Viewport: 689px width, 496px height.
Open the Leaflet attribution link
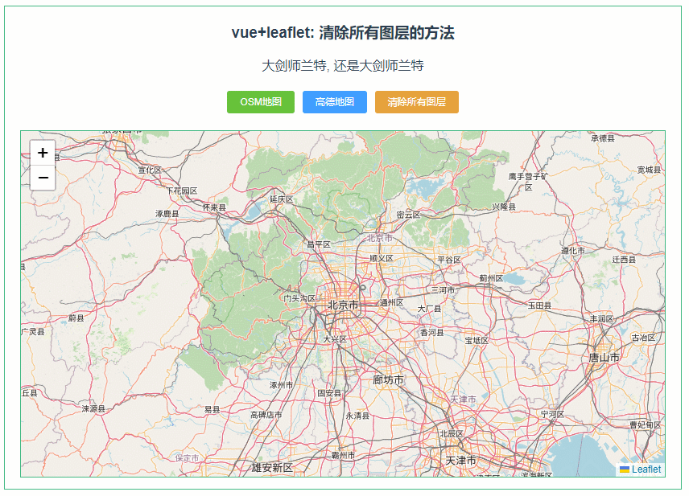[646, 469]
